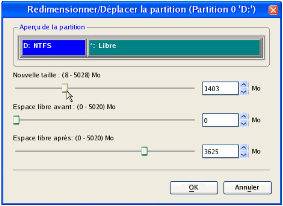Image resolution: width=283 pixels, height=206 pixels.
Task: Increase Nouvelle taille with up arrow
Action: tap(244, 85)
